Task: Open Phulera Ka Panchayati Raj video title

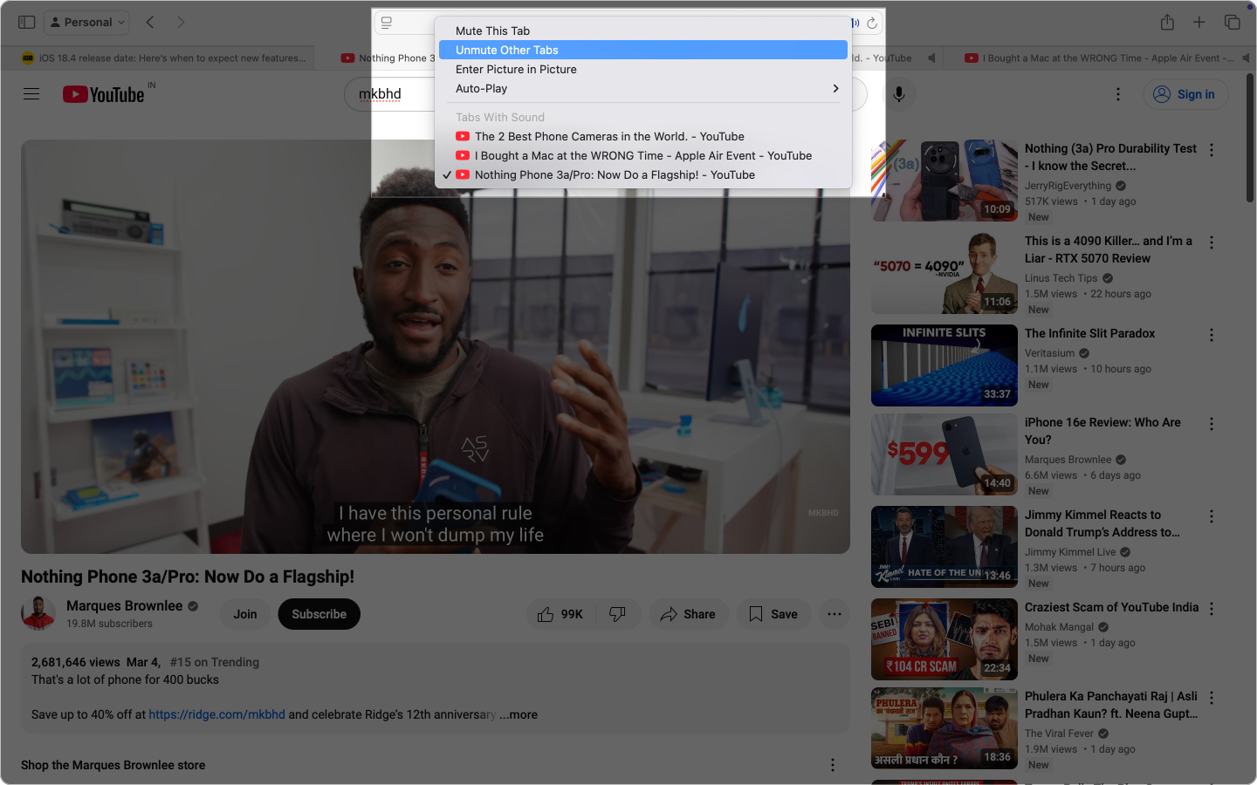Action: (x=1111, y=705)
